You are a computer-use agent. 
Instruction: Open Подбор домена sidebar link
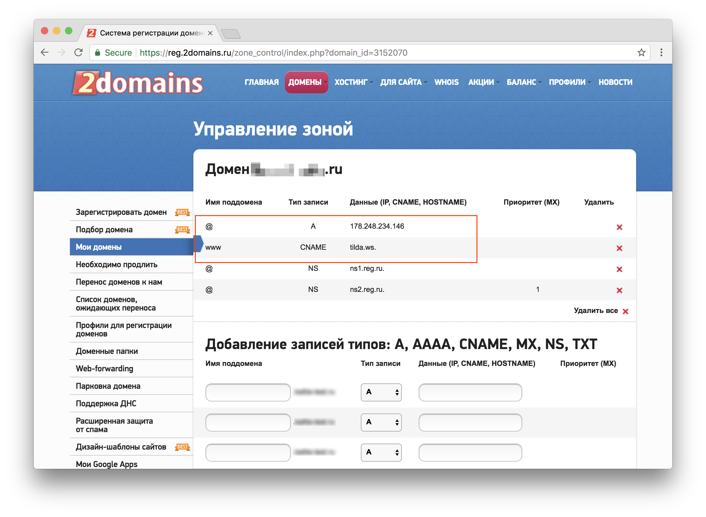point(104,230)
